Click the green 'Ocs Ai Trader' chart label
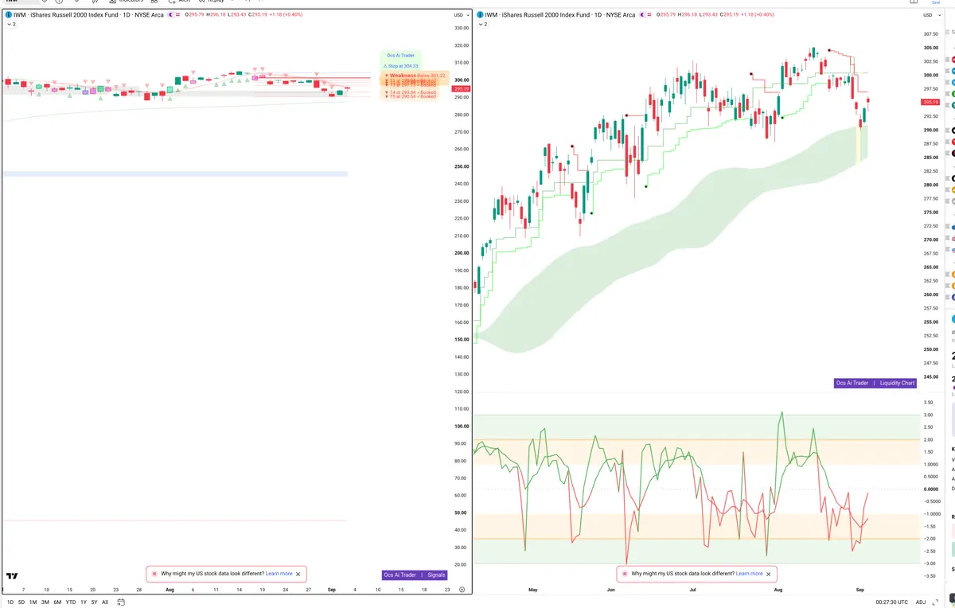 (400, 56)
